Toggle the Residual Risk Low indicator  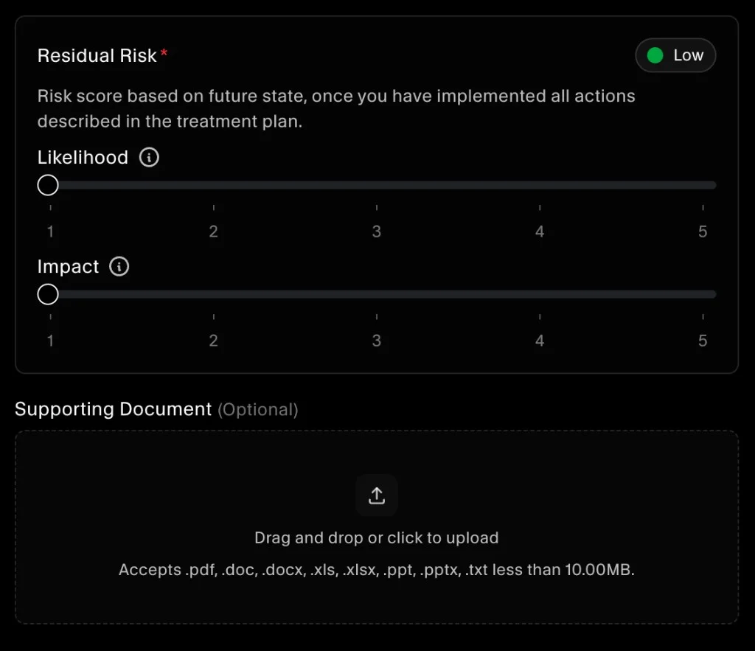pos(675,55)
